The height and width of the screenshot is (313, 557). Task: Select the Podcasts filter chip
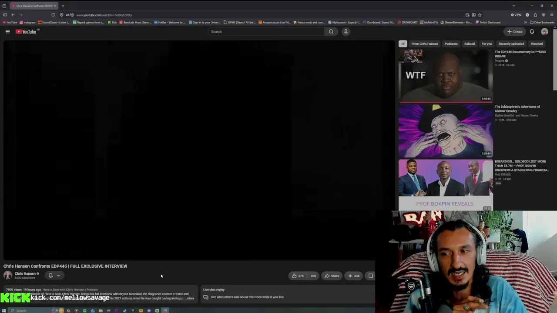[x=451, y=43]
